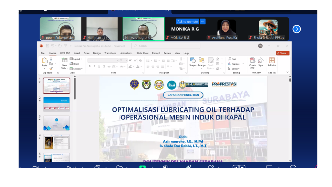Click the Create PDF icon

point(252,61)
